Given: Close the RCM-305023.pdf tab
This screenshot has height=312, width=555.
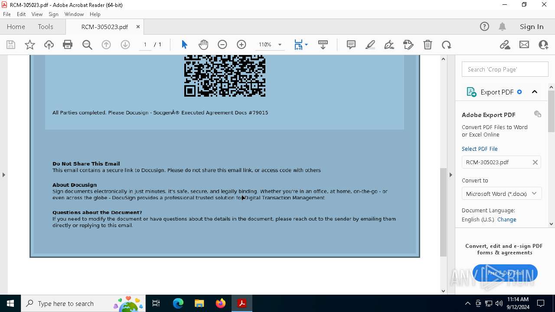Looking at the screenshot, I should tap(138, 26).
